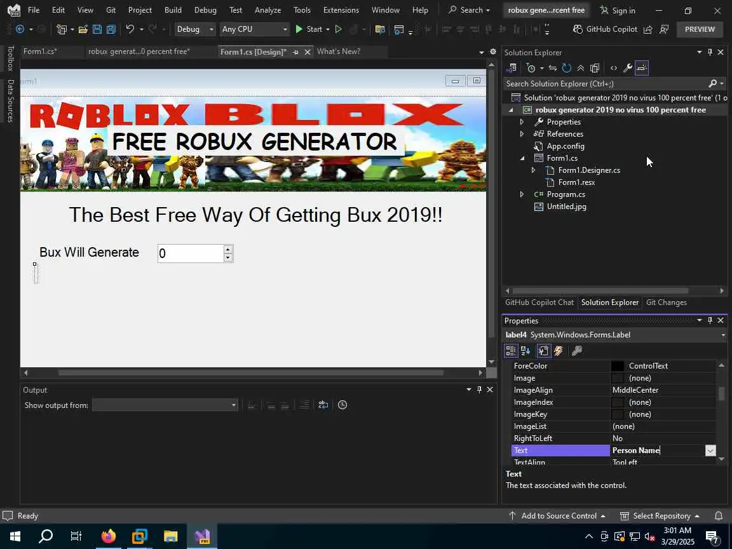Viewport: 732px width, 549px height.
Task: Switch to the GitHub Copilot Chat tab
Action: point(539,302)
